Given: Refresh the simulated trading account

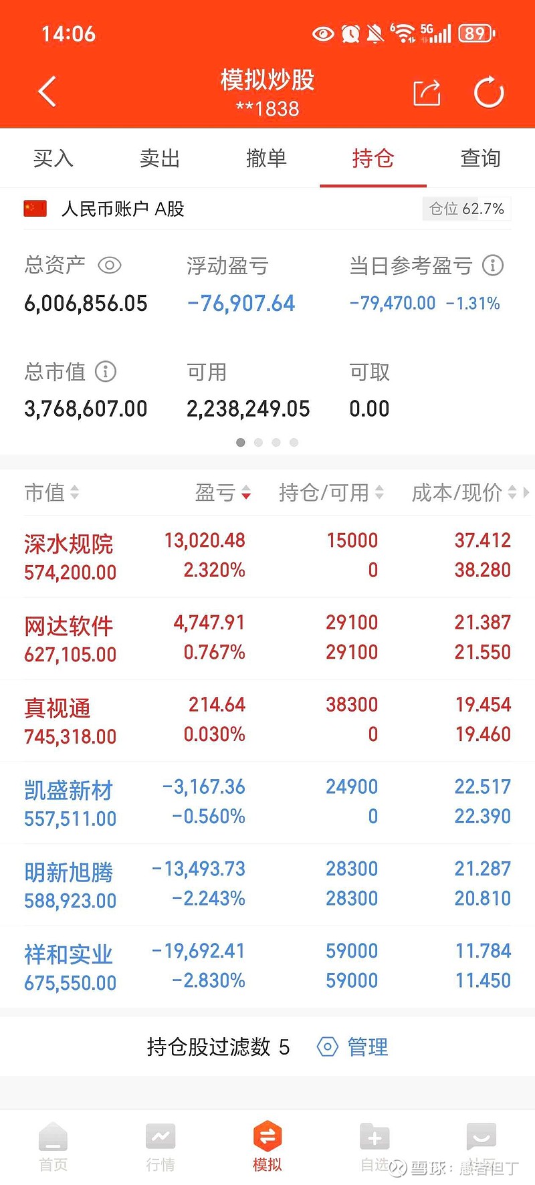Looking at the screenshot, I should [x=489, y=92].
